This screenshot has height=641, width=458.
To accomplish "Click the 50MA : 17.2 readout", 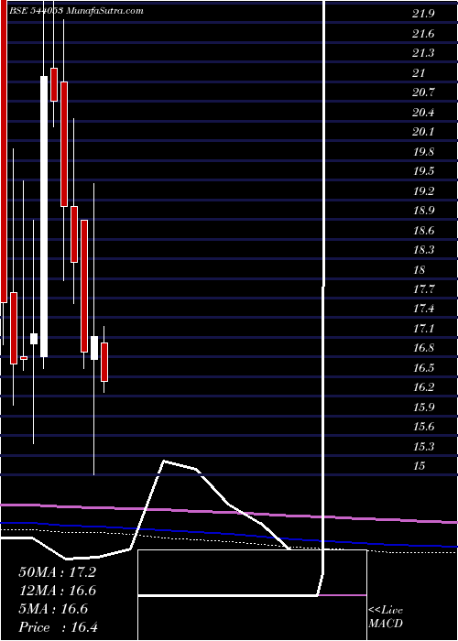I will [57, 572].
